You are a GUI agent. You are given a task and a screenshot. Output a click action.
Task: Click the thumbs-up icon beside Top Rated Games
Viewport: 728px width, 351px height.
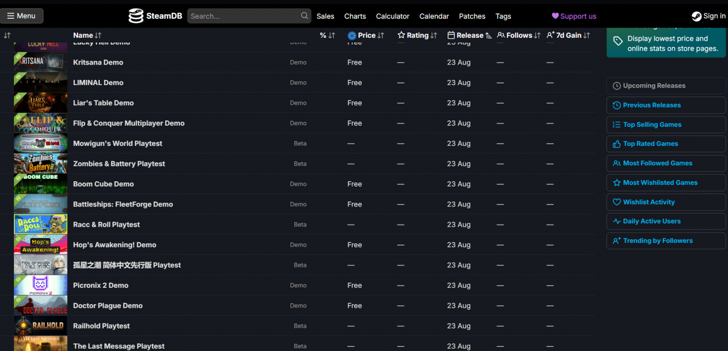pyautogui.click(x=617, y=144)
